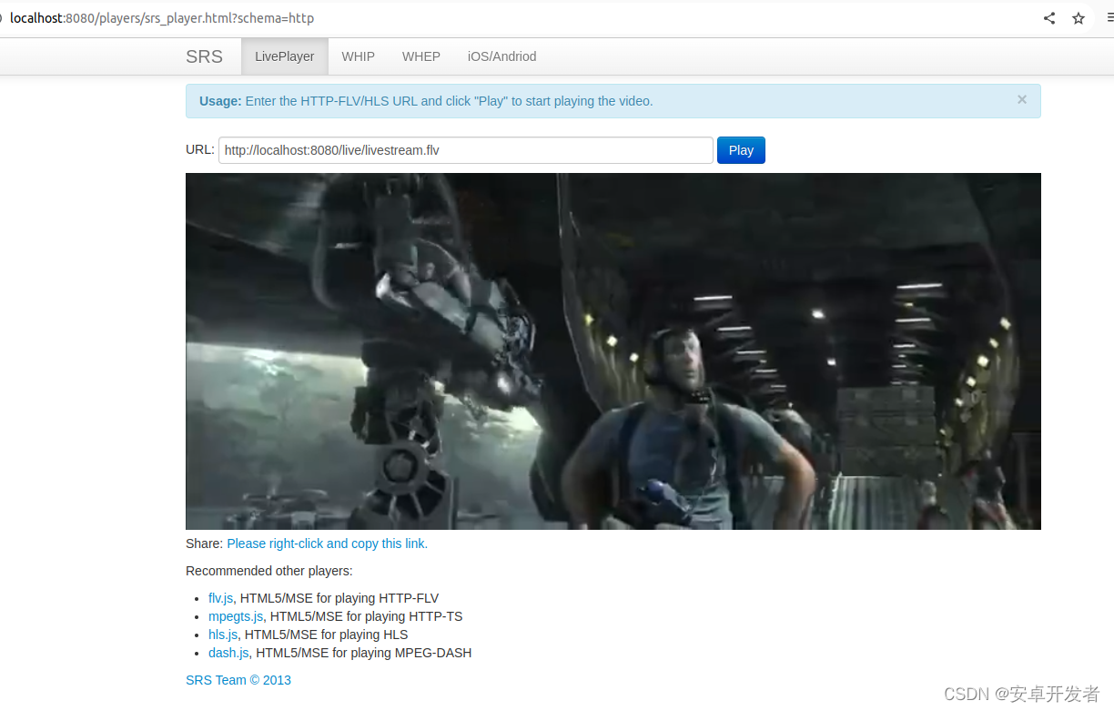The width and height of the screenshot is (1114, 711).
Task: Click the live video player
Action: (x=613, y=351)
